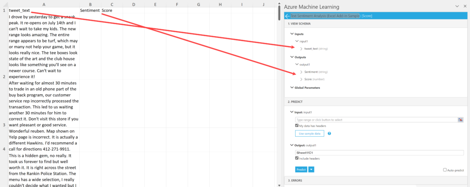
Task: Open the task pane options chevron beside close
Action: pyautogui.click(x=457, y=6)
